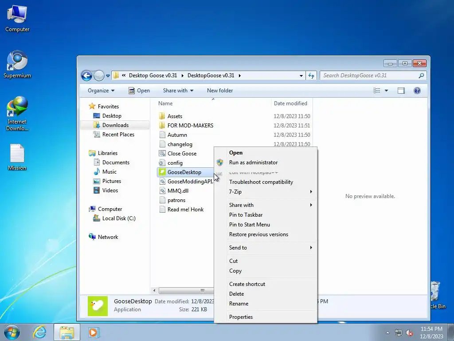Refresh the folder with the refresh icon

311,75
